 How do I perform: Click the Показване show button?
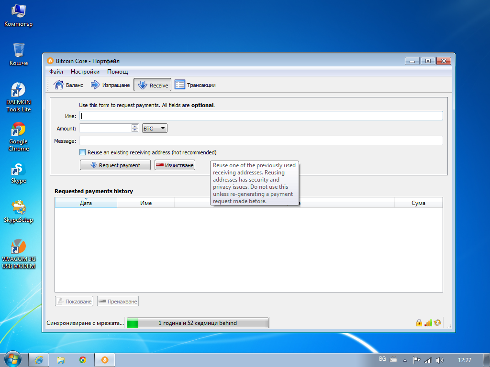click(74, 302)
